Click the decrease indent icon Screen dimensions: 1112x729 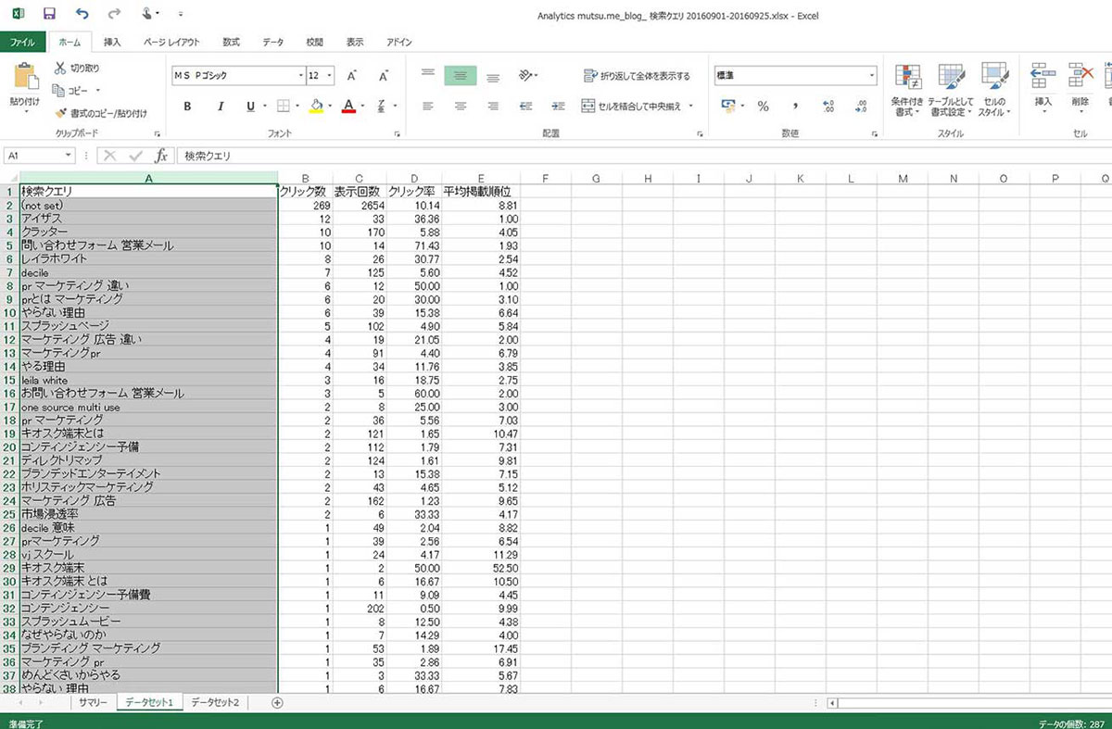[x=525, y=107]
